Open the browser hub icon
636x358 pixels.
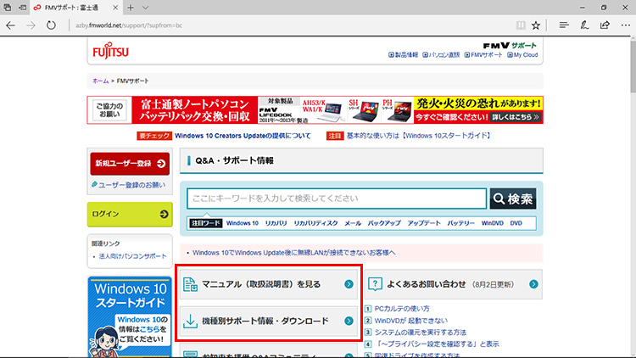pos(563,25)
